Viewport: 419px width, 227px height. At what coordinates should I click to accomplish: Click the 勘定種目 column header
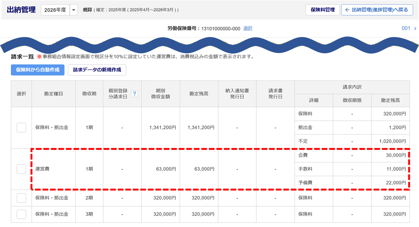point(54,94)
